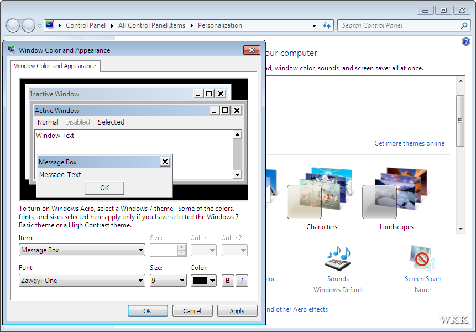Click All Control Panel Items breadcrumb
The width and height of the screenshot is (476, 332).
(x=151, y=25)
